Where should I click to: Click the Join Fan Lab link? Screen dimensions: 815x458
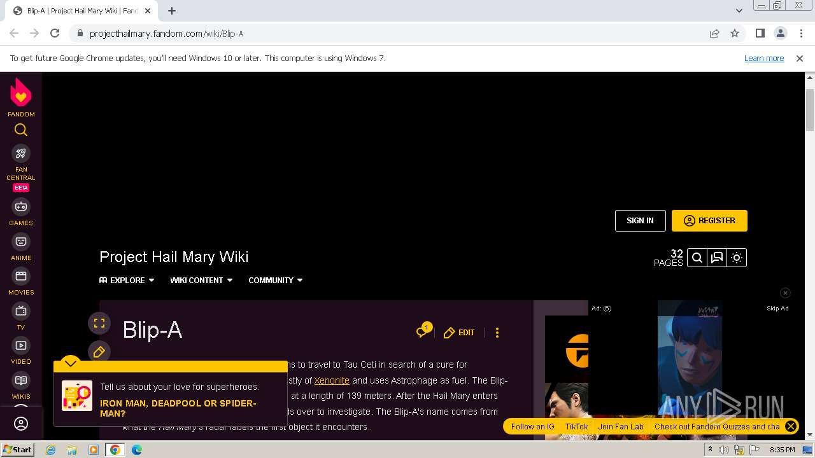tap(621, 427)
